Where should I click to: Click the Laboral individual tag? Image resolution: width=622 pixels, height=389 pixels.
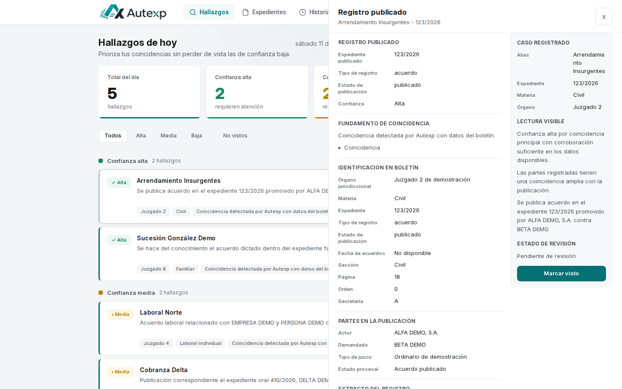(200, 343)
